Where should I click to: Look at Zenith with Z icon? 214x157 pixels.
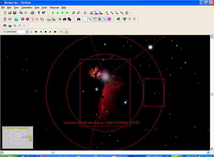tap(127, 13)
